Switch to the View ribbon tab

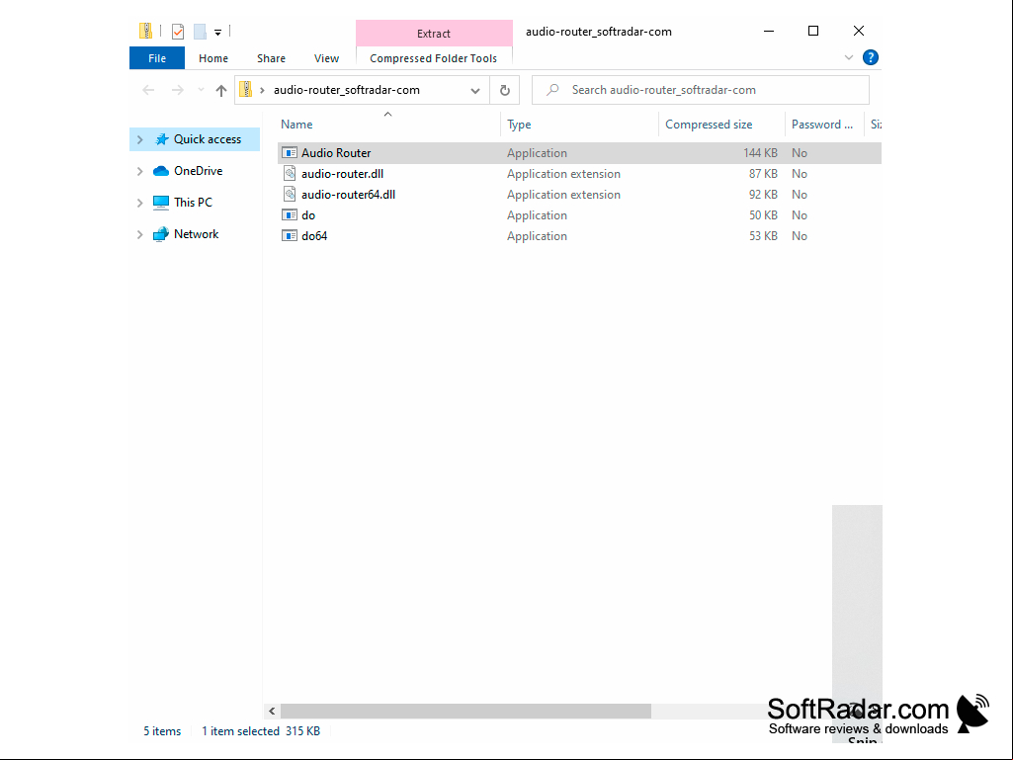coord(326,58)
